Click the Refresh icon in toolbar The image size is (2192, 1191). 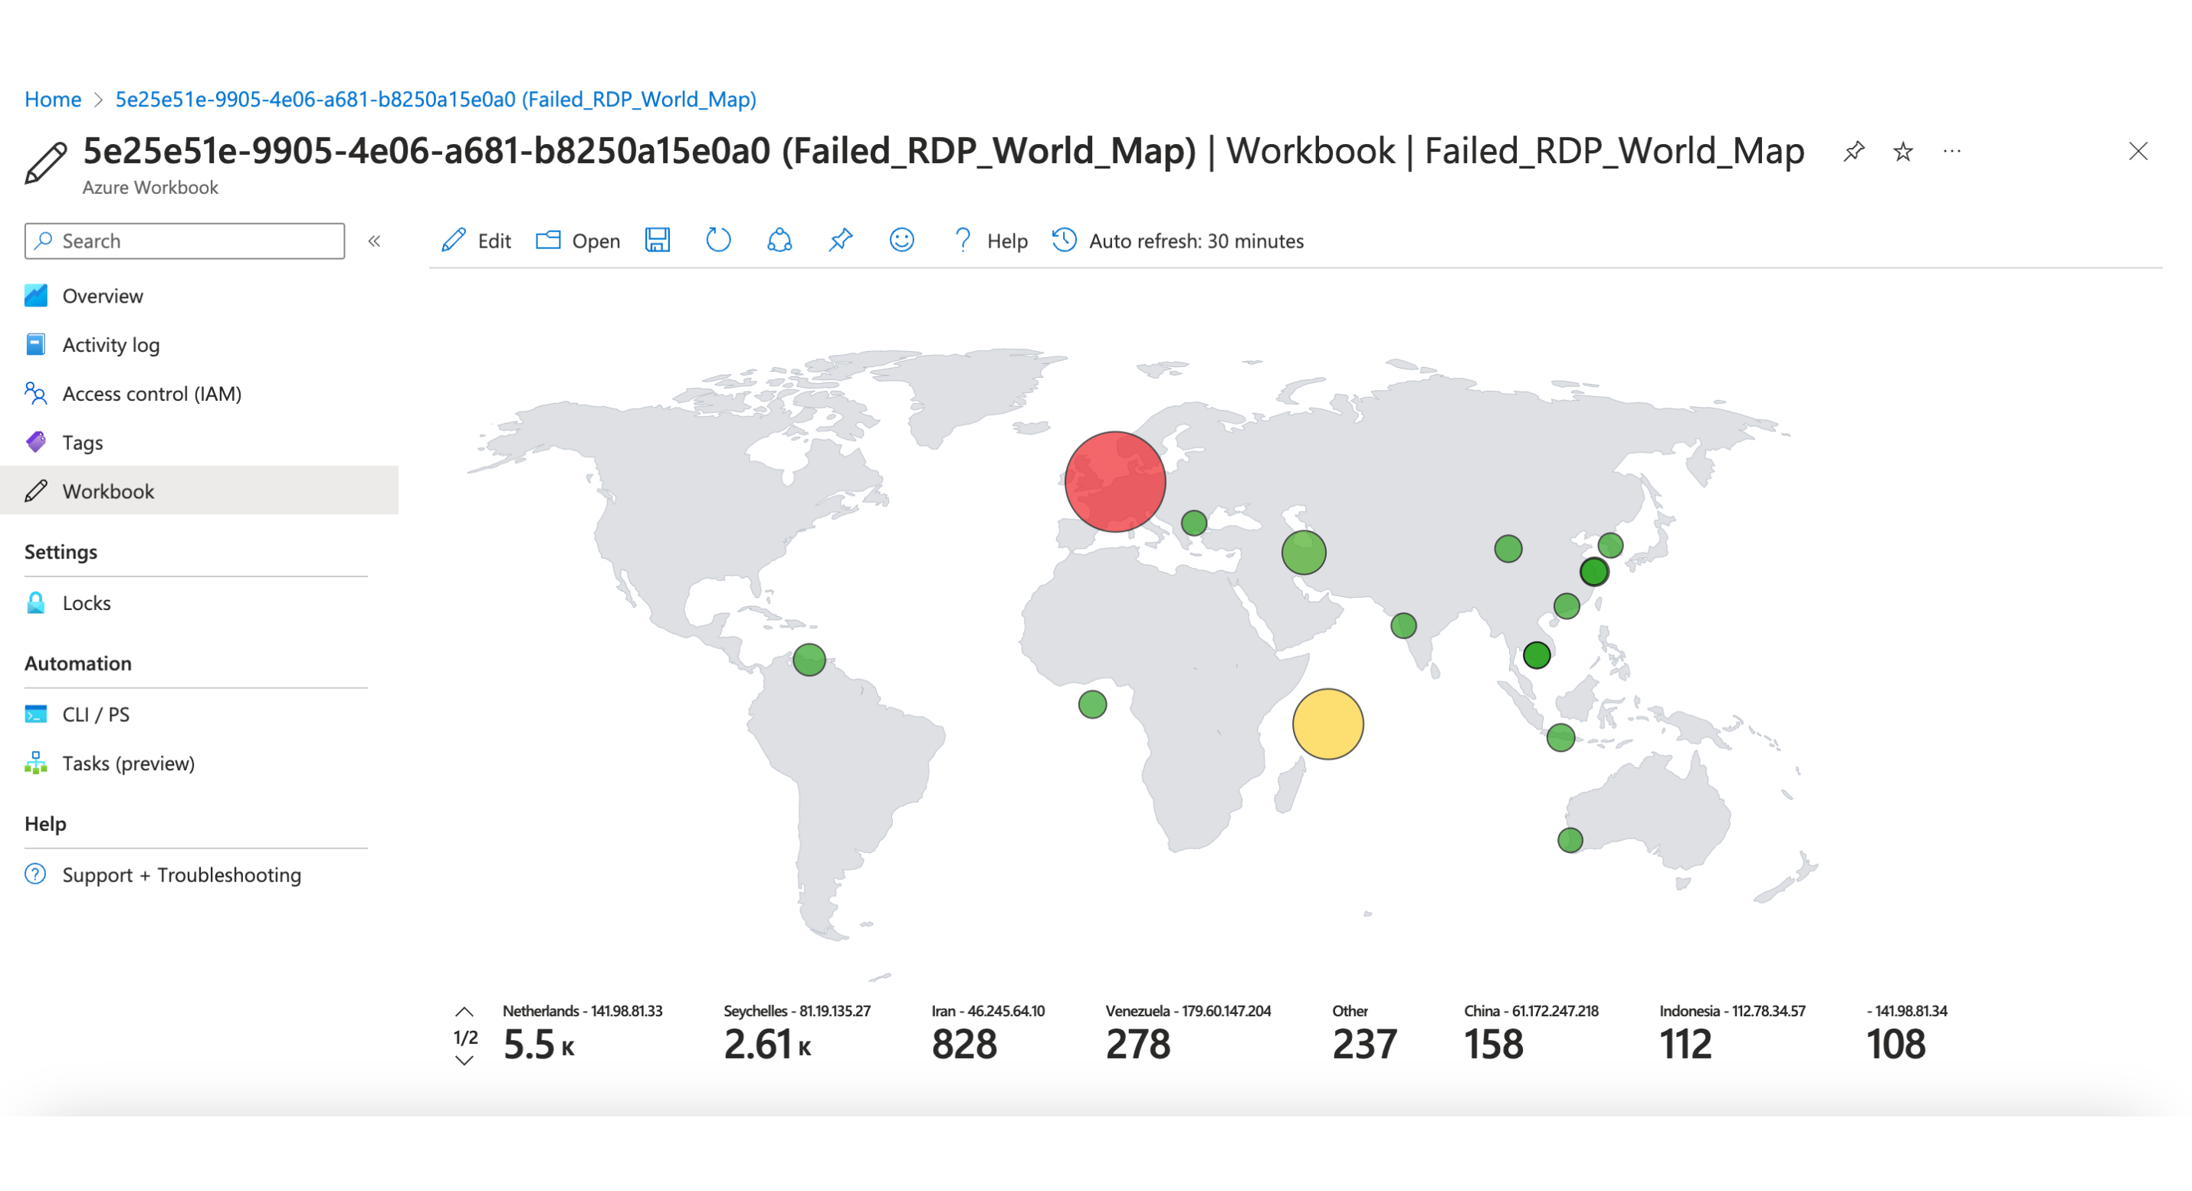click(718, 241)
